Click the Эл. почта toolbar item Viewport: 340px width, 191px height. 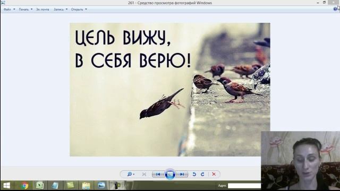tap(42, 10)
